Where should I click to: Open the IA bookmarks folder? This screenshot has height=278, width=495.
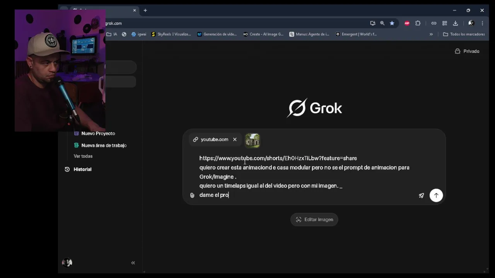(112, 34)
